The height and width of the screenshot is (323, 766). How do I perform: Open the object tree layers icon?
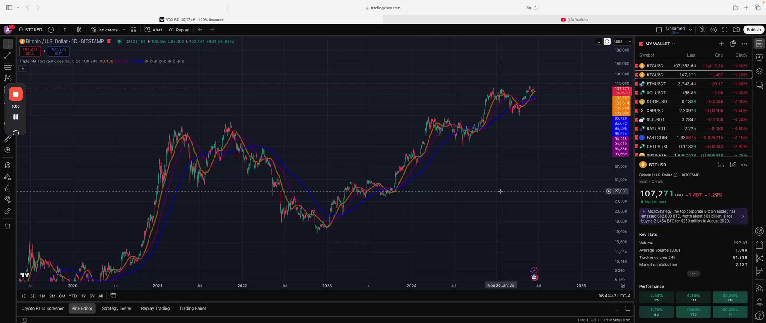pyautogui.click(x=759, y=71)
